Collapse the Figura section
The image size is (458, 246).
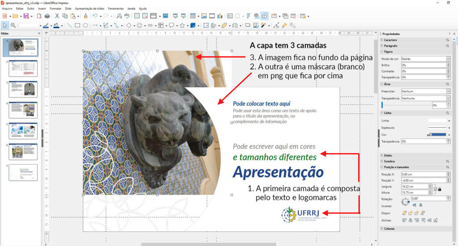click(x=382, y=52)
